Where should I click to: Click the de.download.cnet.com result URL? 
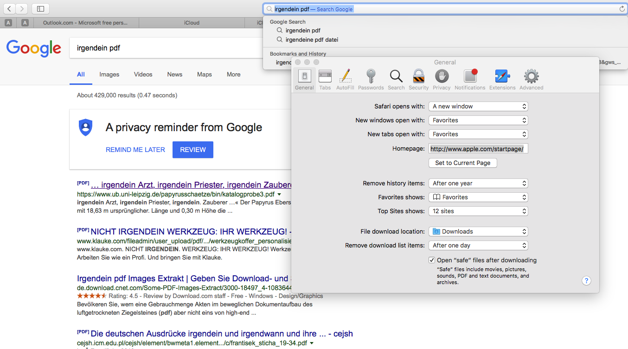pos(184,288)
